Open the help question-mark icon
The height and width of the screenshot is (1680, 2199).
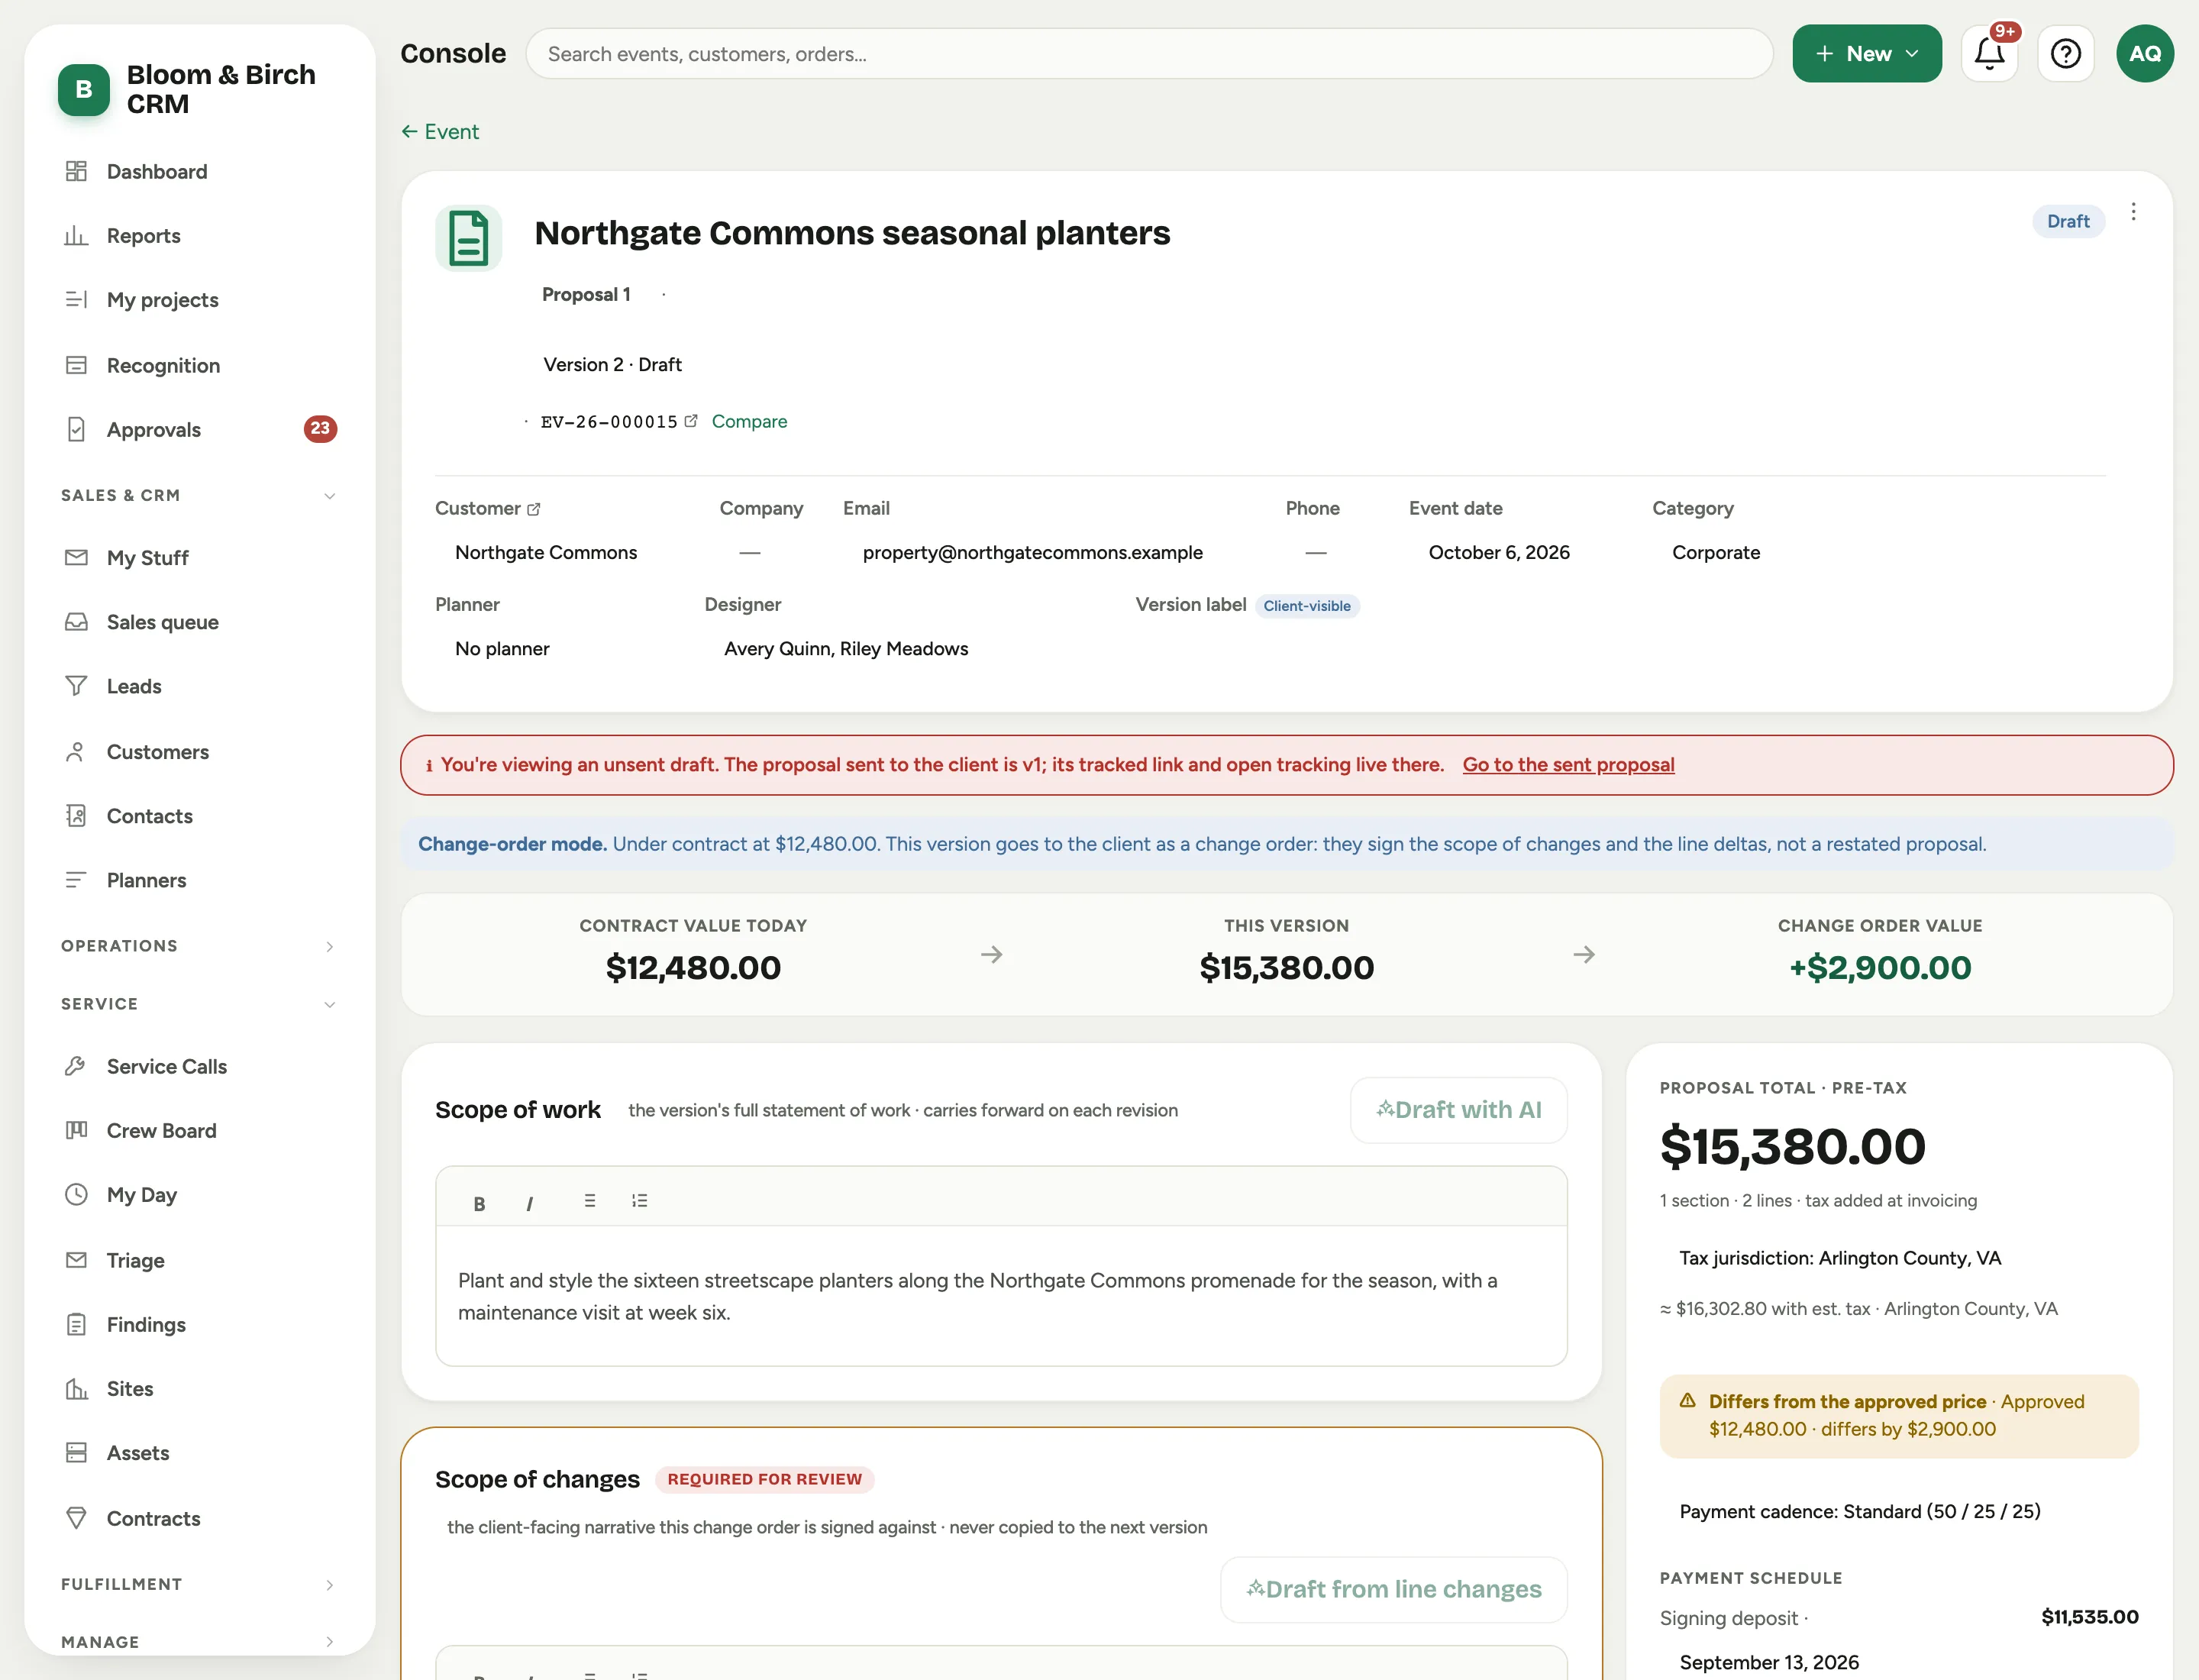click(2065, 53)
